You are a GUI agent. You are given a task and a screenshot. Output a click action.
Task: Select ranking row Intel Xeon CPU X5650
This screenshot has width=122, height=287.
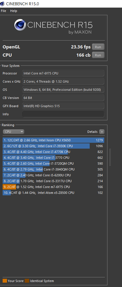pyautogui.click(x=54, y=140)
